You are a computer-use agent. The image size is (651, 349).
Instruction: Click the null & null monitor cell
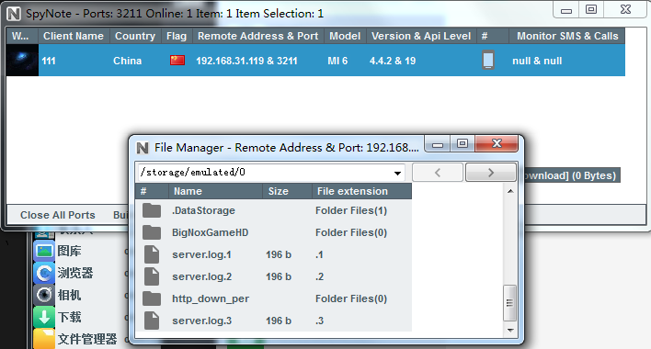tap(537, 61)
